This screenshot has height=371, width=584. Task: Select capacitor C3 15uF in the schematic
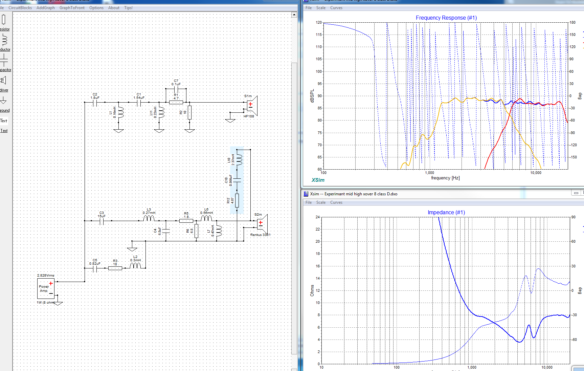tap(102, 221)
